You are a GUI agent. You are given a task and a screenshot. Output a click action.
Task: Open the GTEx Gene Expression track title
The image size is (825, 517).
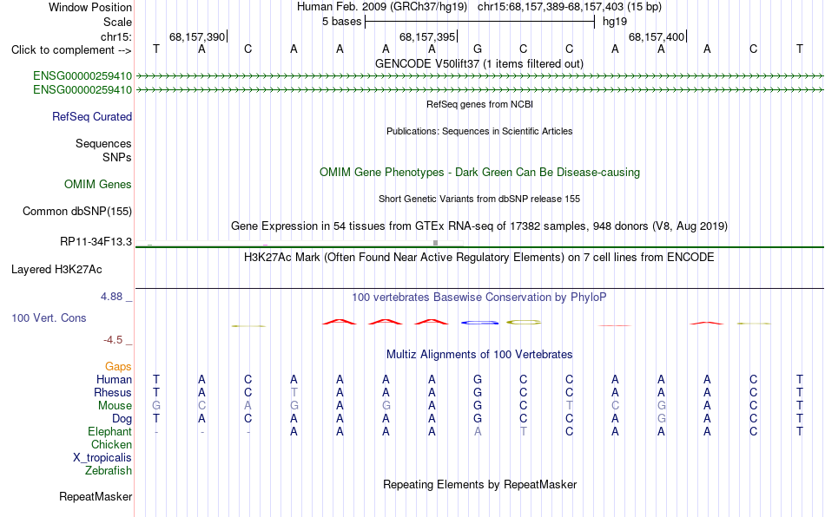pos(479,226)
